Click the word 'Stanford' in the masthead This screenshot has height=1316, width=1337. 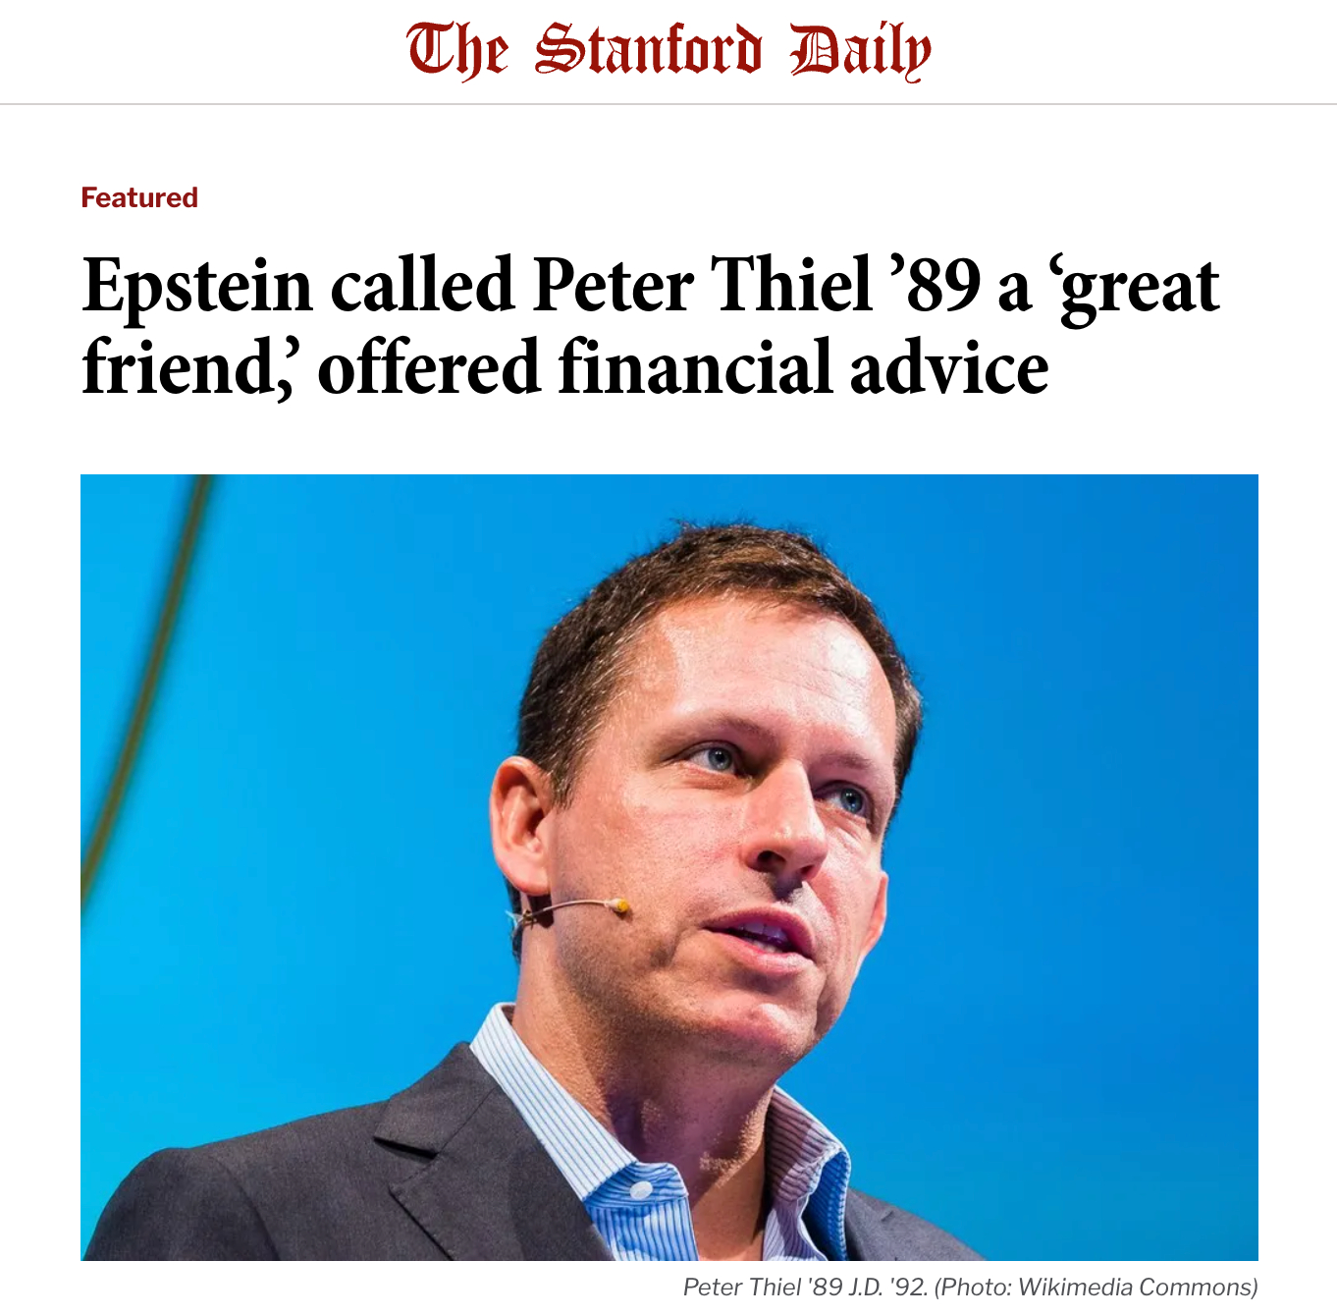[648, 51]
